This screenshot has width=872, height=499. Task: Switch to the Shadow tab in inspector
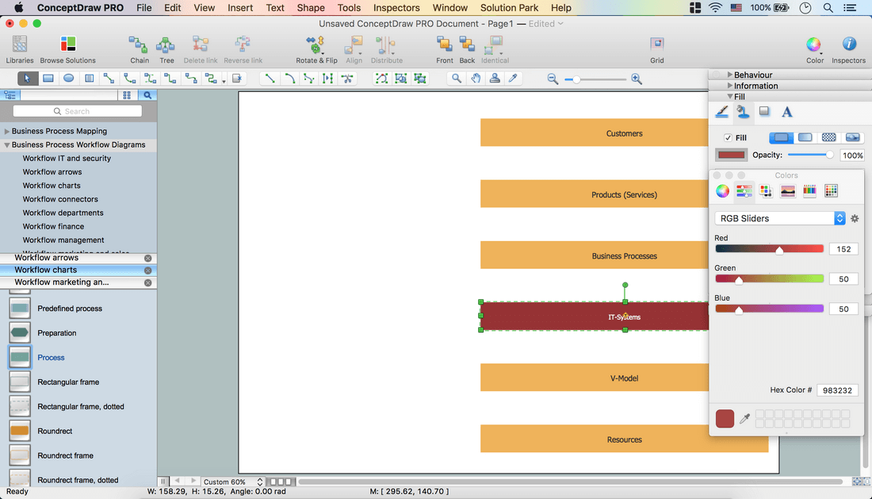pyautogui.click(x=765, y=112)
